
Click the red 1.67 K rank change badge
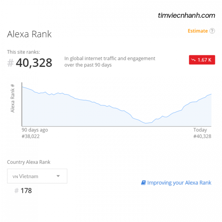tap(202, 60)
